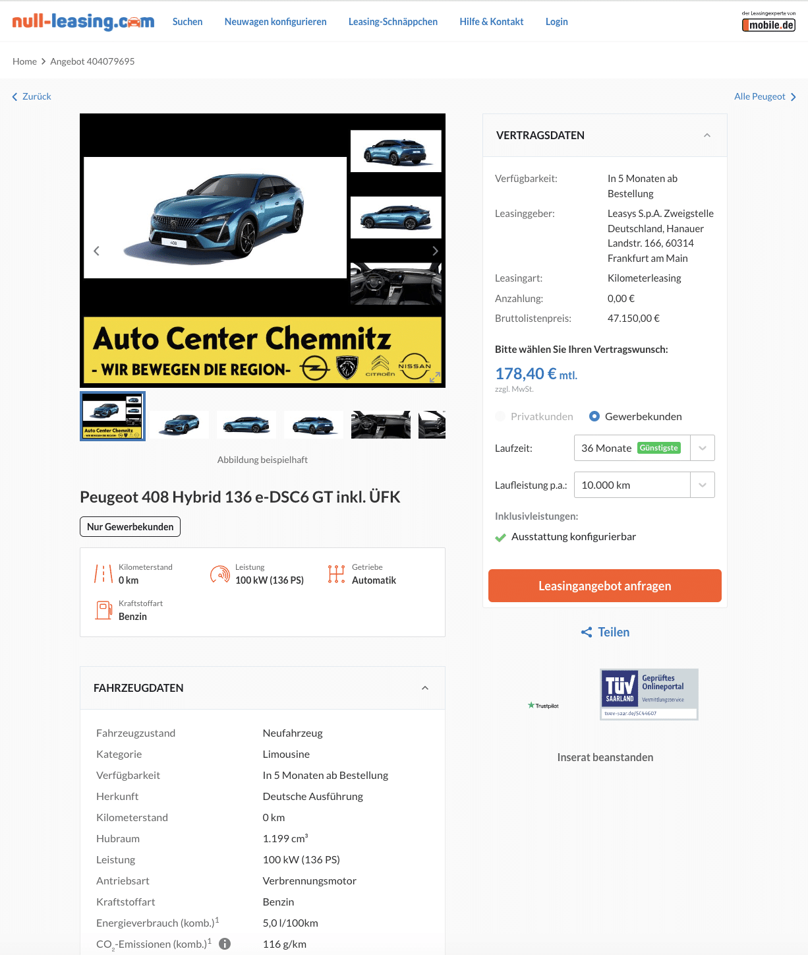Open the Leasing-Schnäppchen menu item
This screenshot has width=808, height=955.
point(393,22)
